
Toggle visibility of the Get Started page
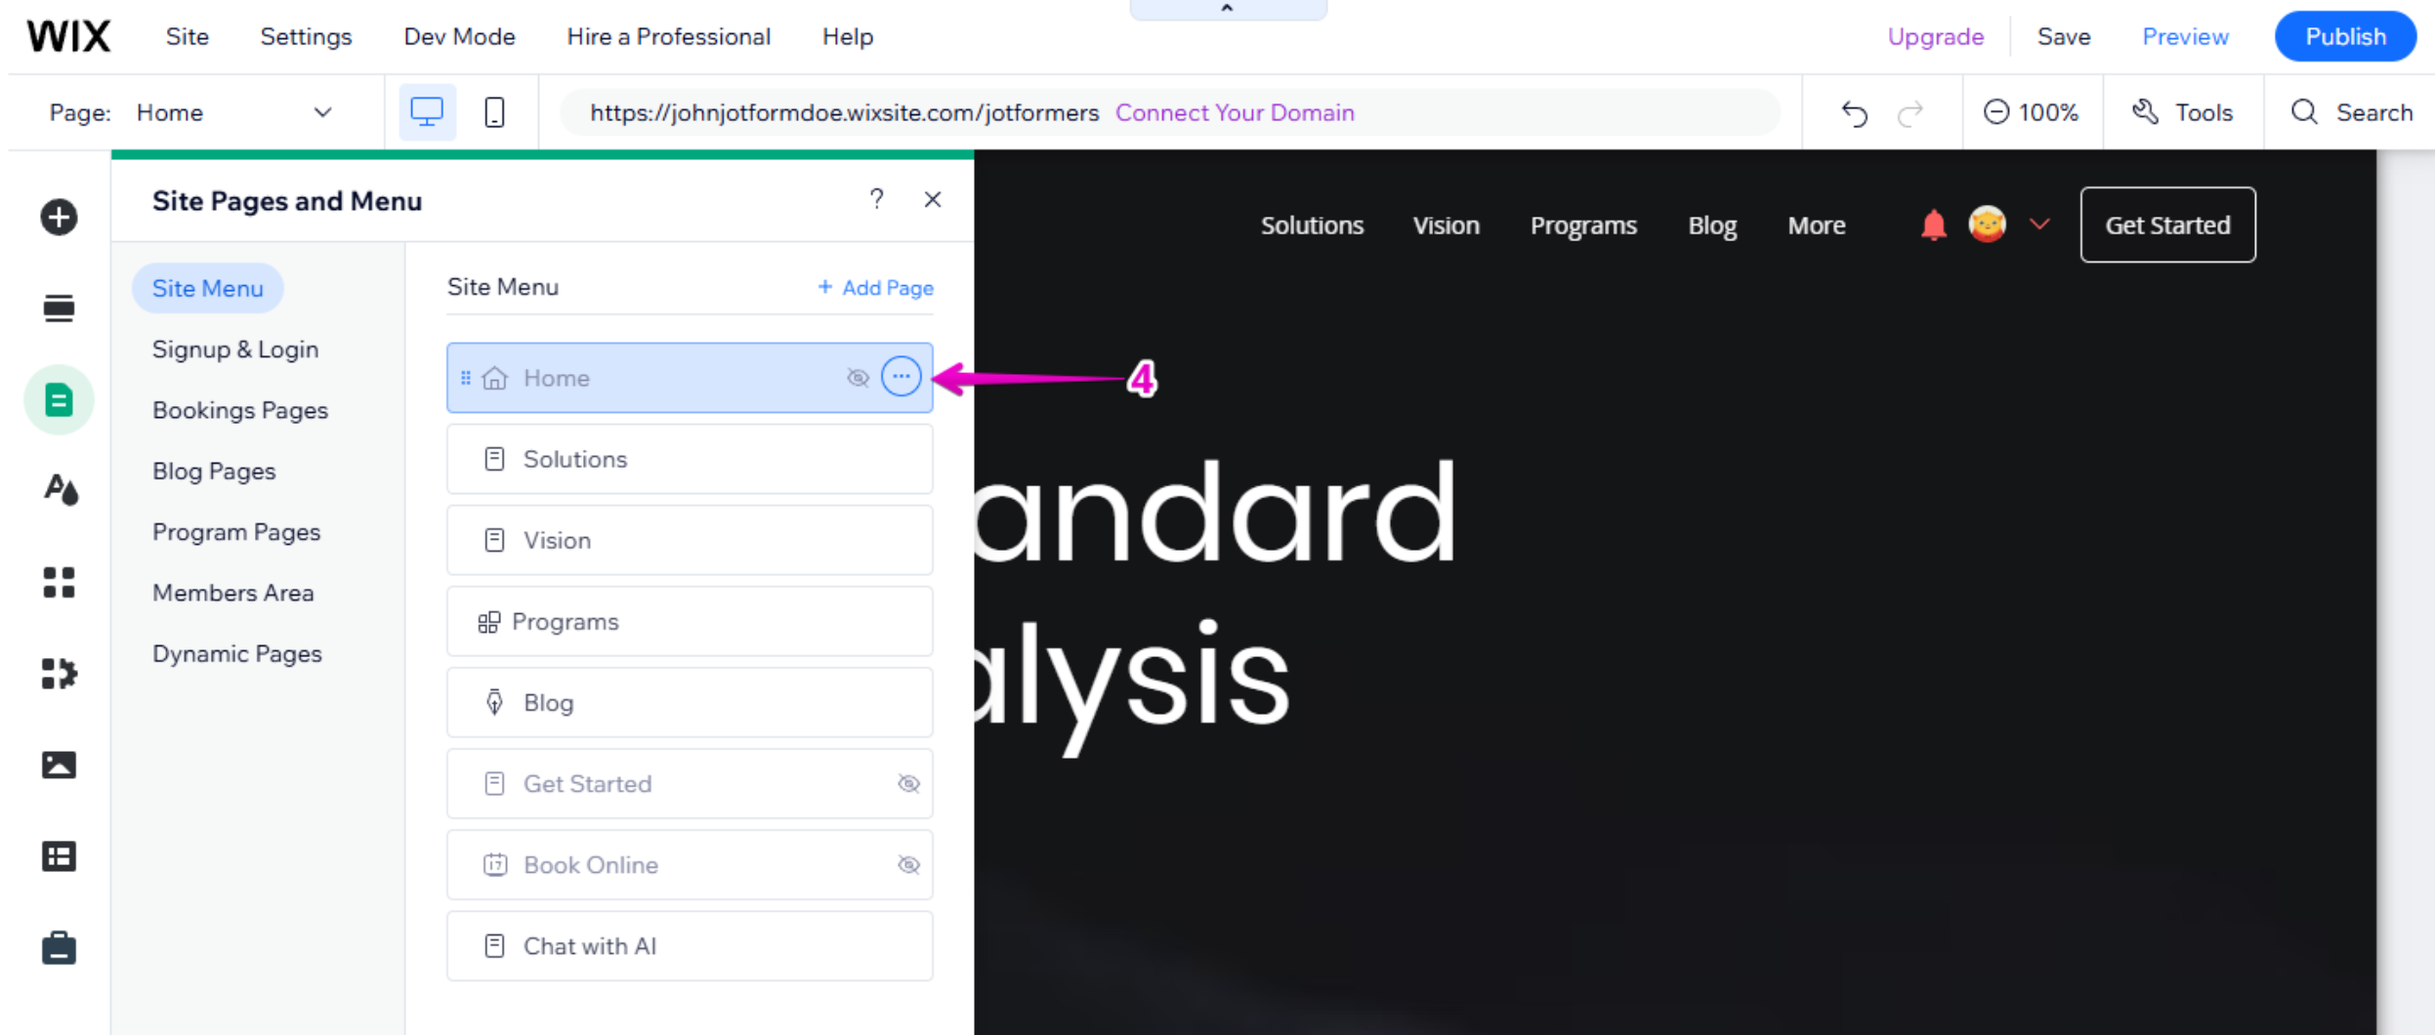[907, 783]
